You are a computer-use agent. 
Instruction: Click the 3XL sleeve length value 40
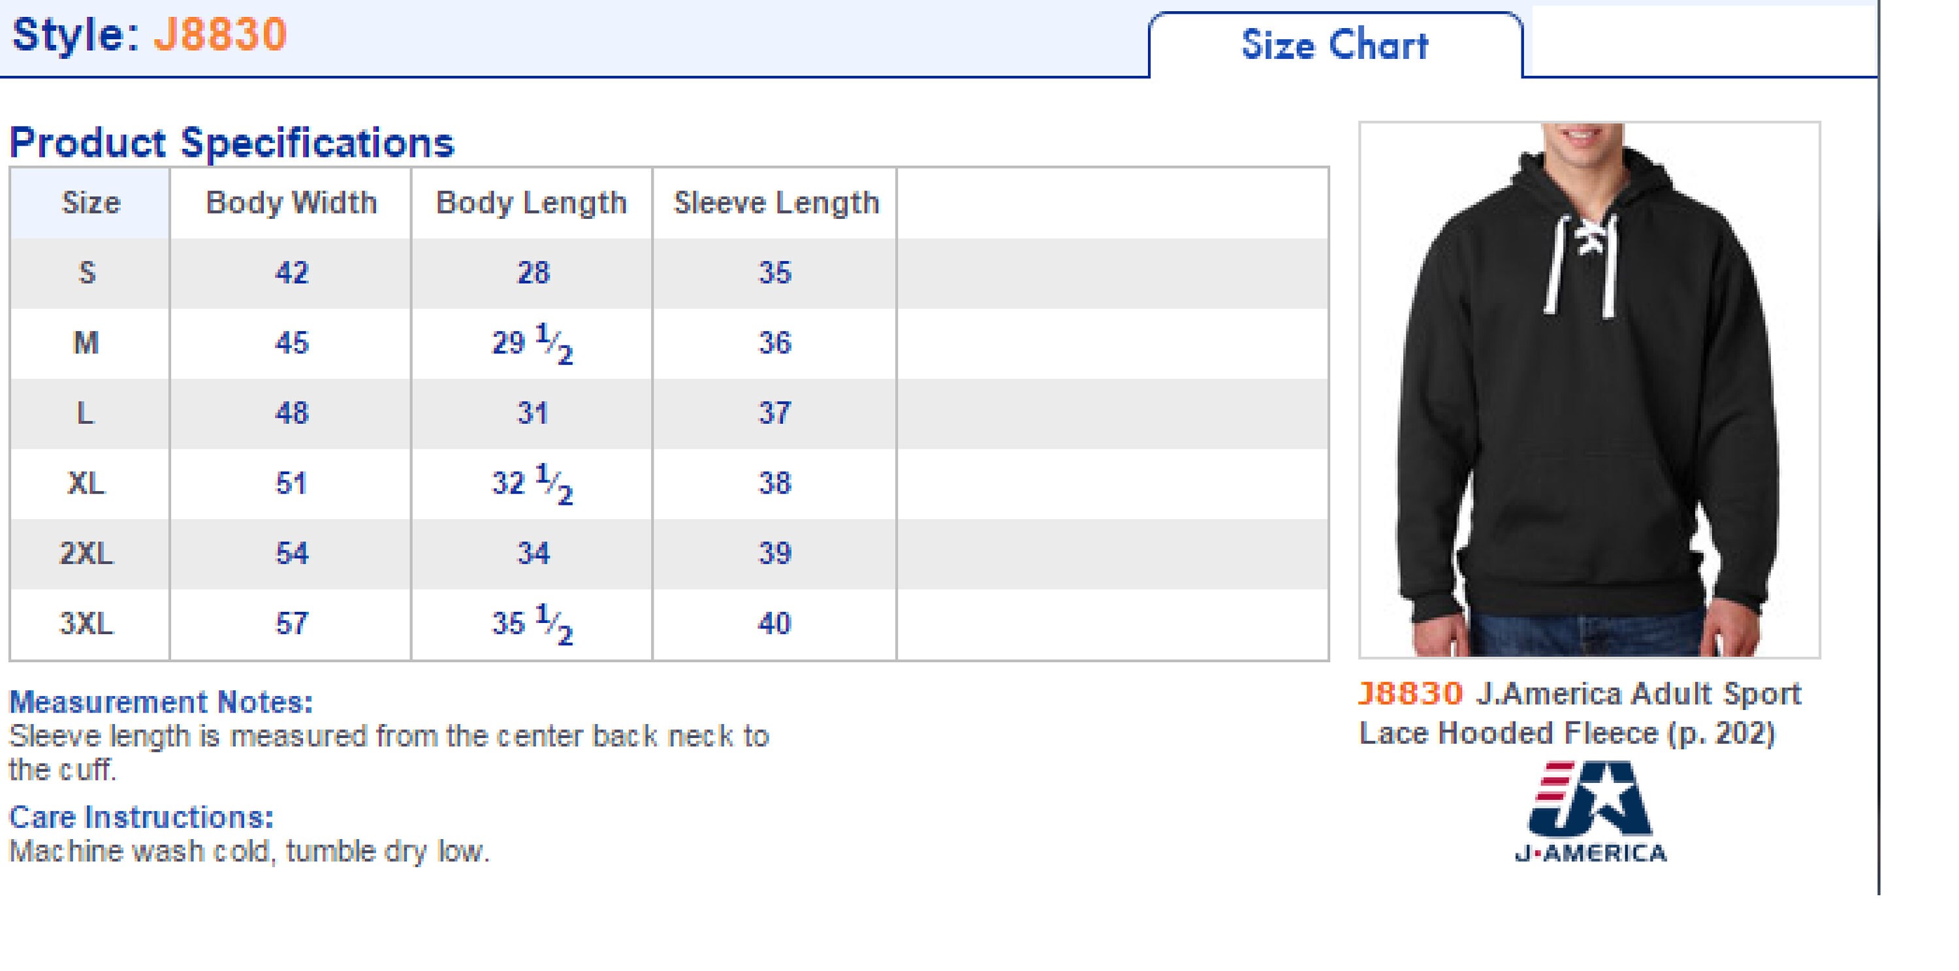point(775,624)
